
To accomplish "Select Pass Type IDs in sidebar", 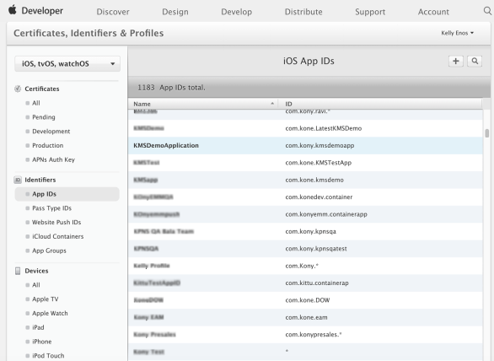I will (51, 208).
